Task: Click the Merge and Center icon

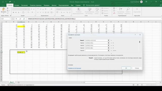Action: click(x=52, y=12)
